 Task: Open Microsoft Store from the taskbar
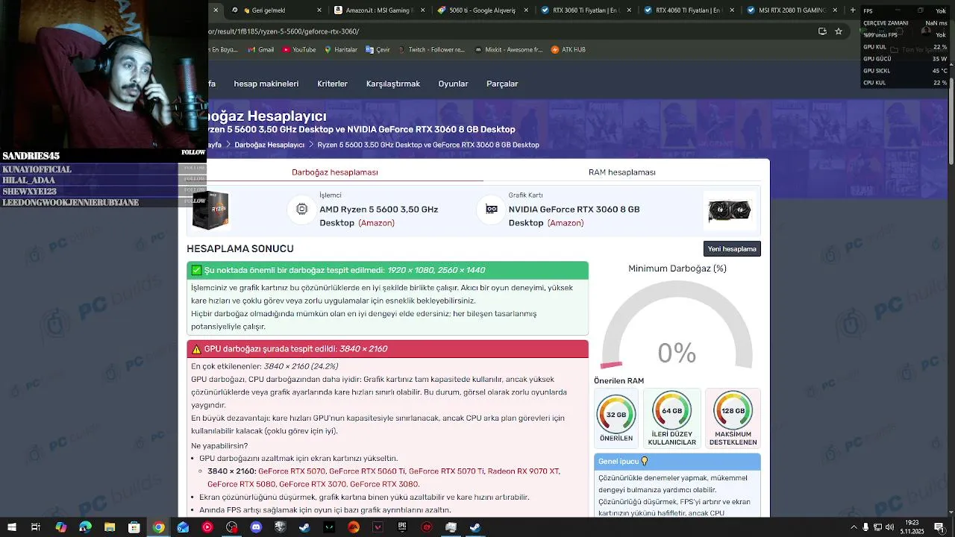pyautogui.click(x=134, y=527)
